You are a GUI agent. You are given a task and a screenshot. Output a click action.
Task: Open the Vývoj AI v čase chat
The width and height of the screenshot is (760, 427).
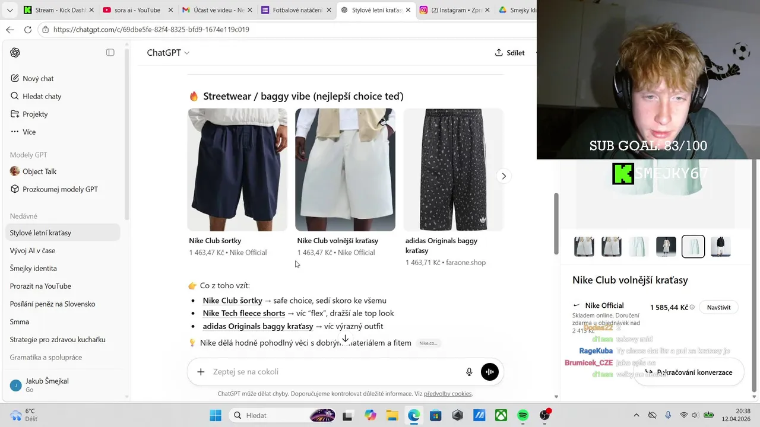point(33,250)
